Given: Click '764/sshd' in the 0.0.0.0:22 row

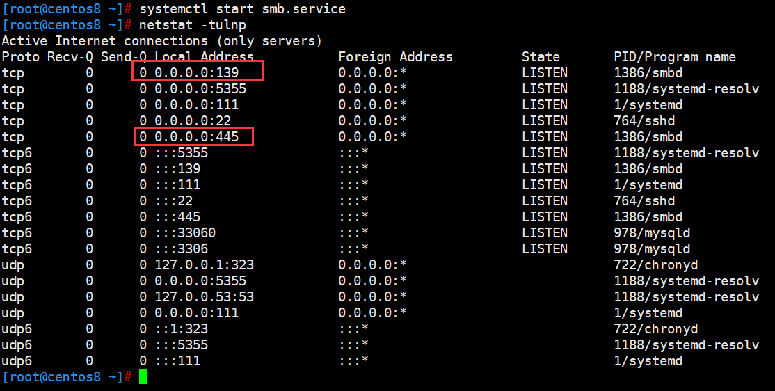Looking at the screenshot, I should pyautogui.click(x=644, y=120).
